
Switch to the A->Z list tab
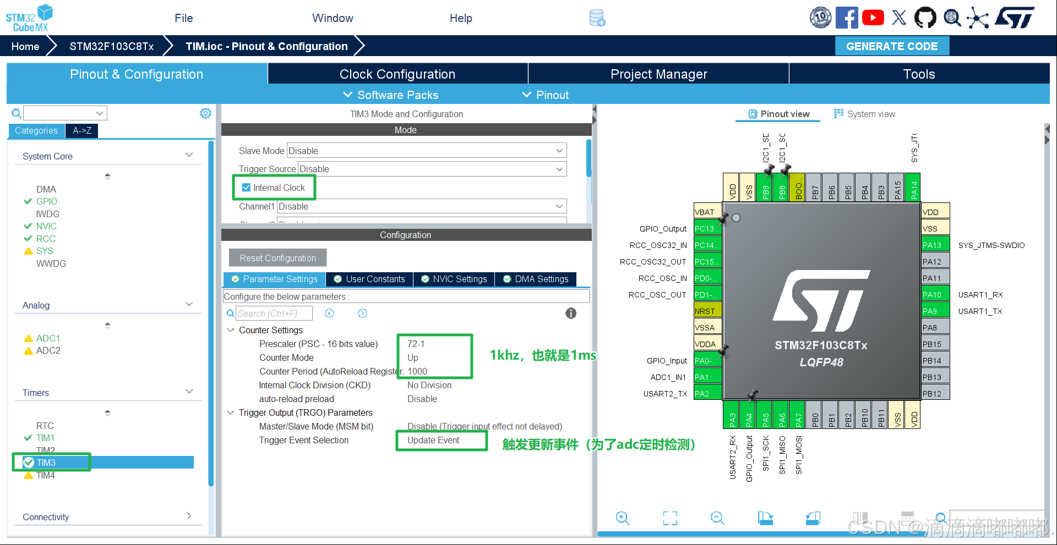tap(82, 131)
